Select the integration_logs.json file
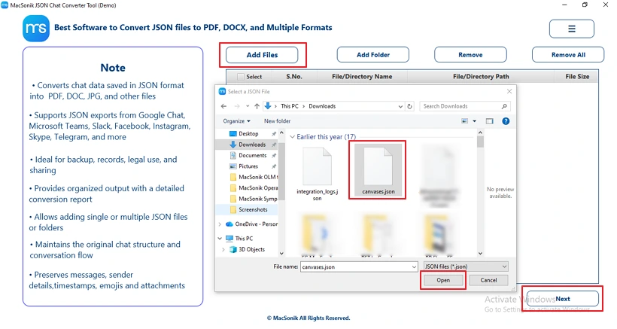The height and width of the screenshot is (329, 617). (x=318, y=174)
